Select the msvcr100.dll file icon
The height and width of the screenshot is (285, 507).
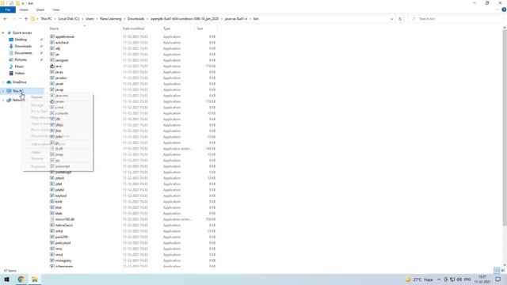click(52, 219)
